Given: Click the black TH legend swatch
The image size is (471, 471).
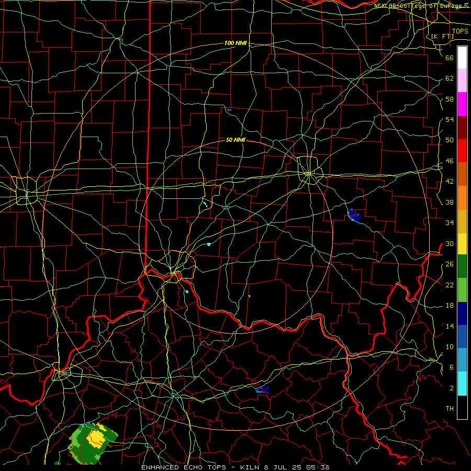Looking at the screenshot, I should click(x=462, y=407).
